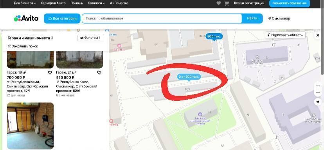This screenshot has width=324, height=150.
Task: Click the Поиск по объявлениям search field
Action: (x=162, y=19)
